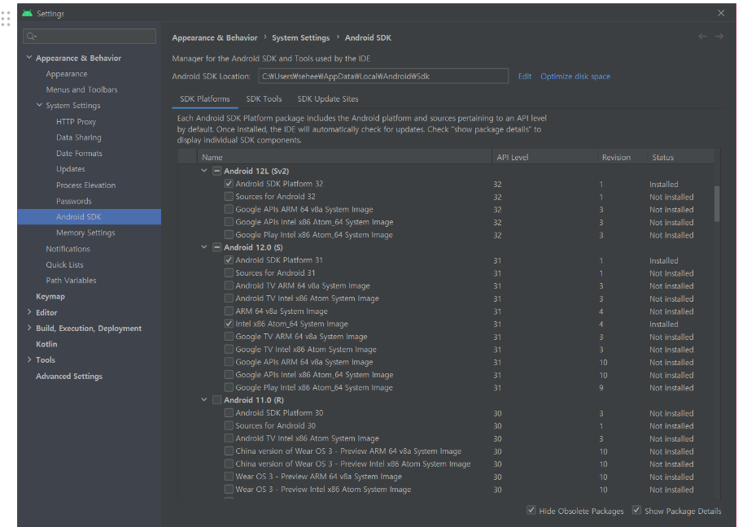Uncheck Android SDK Platform 32
This screenshot has width=747, height=527.
click(229, 184)
